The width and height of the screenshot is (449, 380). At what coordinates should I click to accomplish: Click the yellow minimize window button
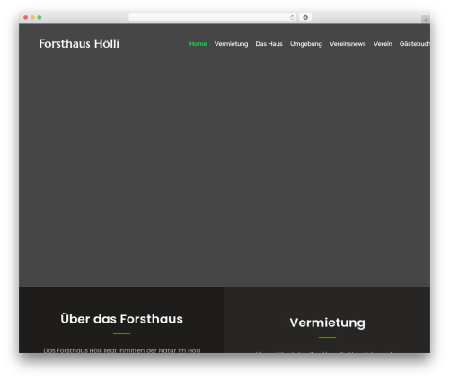[32, 17]
